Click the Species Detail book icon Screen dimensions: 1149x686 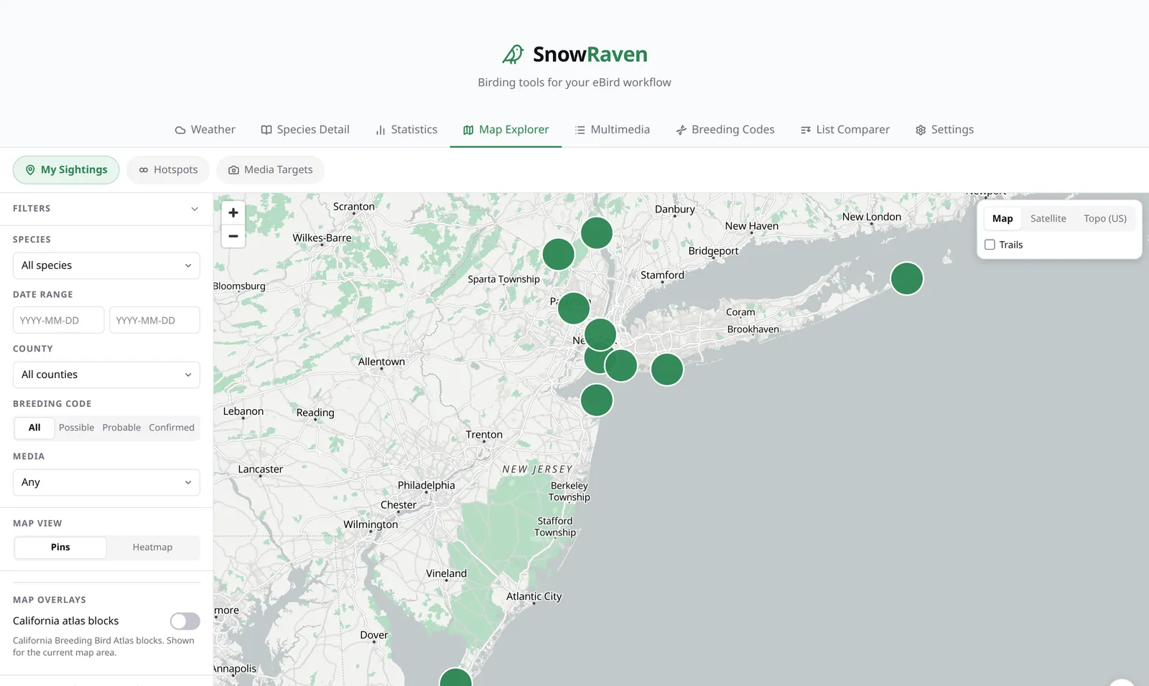[266, 130]
